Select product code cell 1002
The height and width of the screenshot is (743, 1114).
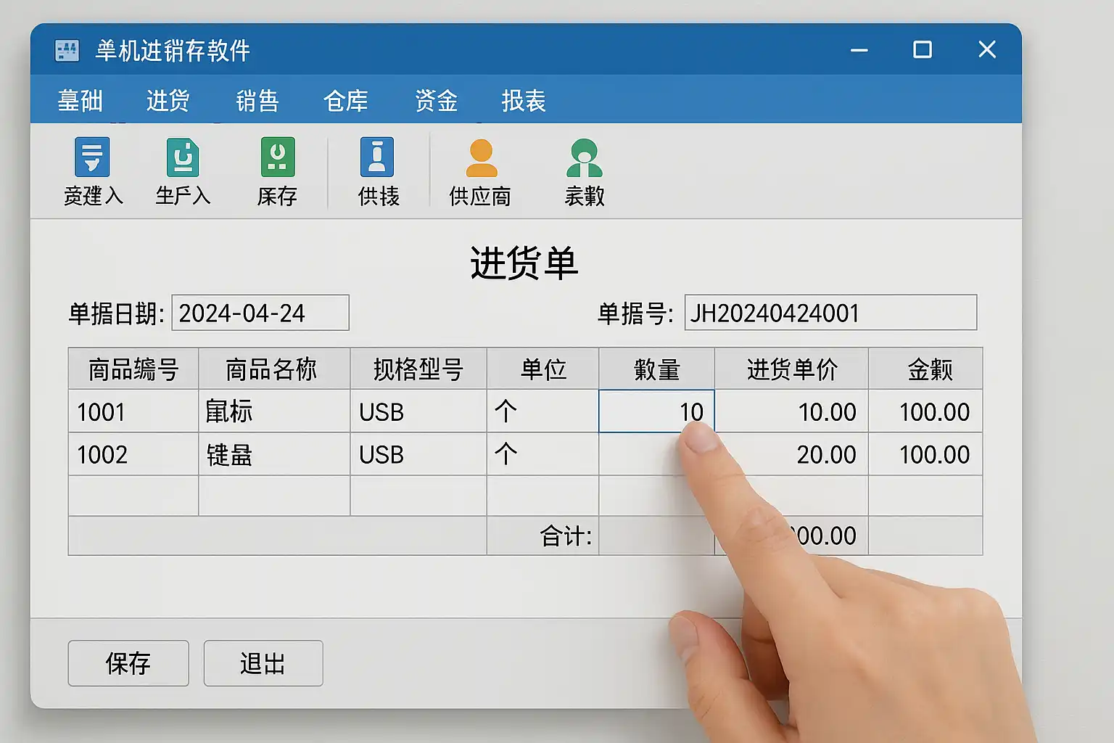pyautogui.click(x=133, y=454)
